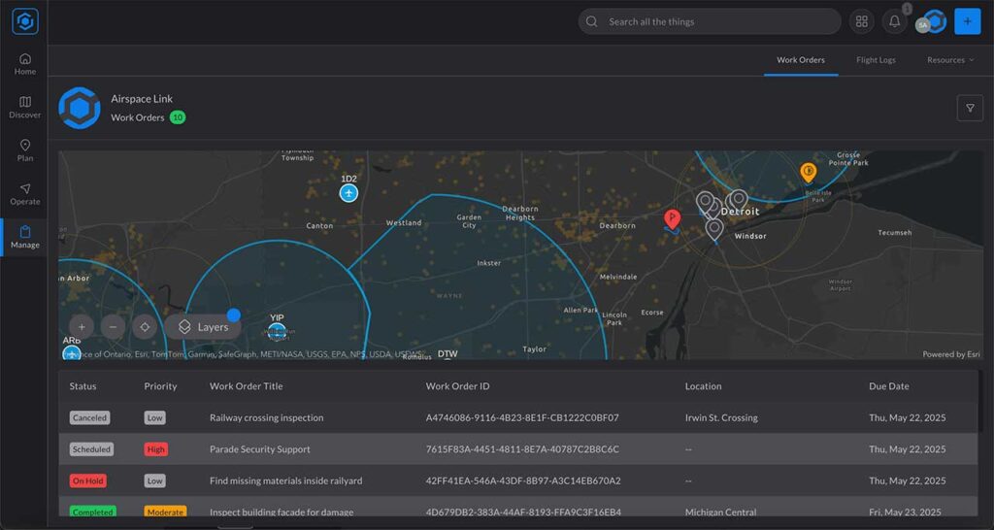This screenshot has height=530, width=994.
Task: Expand the Resources dropdown
Action: 950,59
